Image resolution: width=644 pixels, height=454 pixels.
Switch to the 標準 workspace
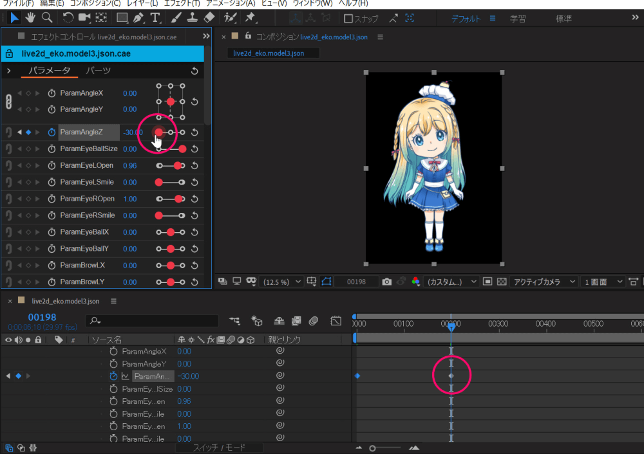tap(563, 19)
